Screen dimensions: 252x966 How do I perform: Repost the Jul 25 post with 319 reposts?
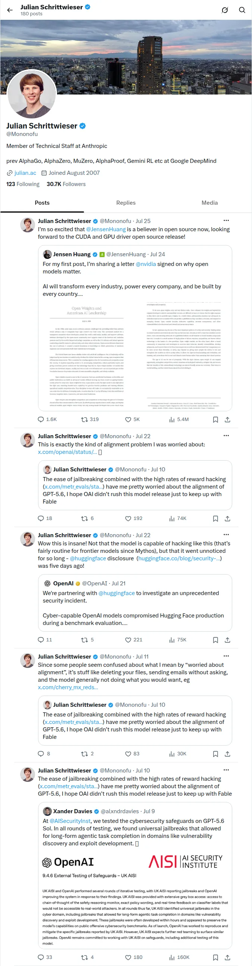pos(90,419)
